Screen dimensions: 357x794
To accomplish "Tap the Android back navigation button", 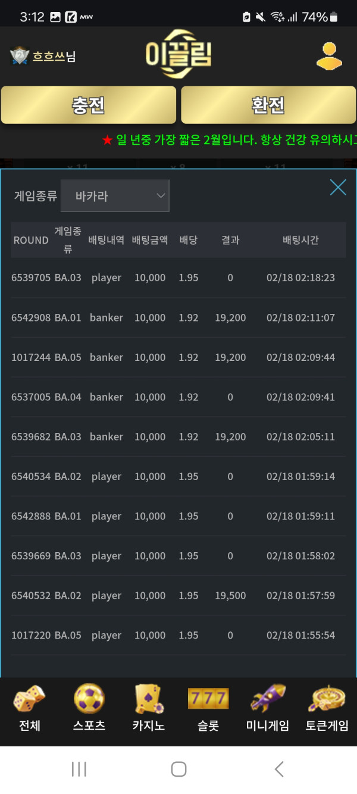I will (x=278, y=769).
